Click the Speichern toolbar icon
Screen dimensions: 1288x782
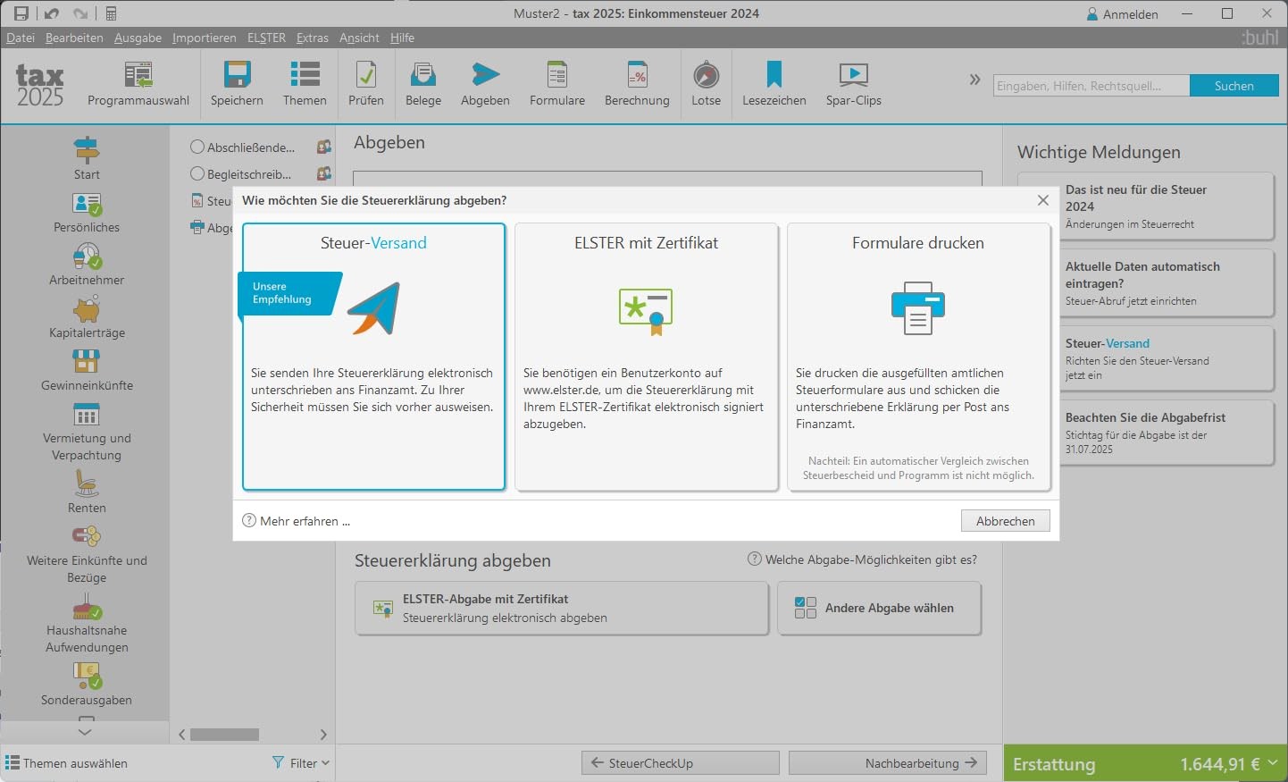click(x=237, y=85)
